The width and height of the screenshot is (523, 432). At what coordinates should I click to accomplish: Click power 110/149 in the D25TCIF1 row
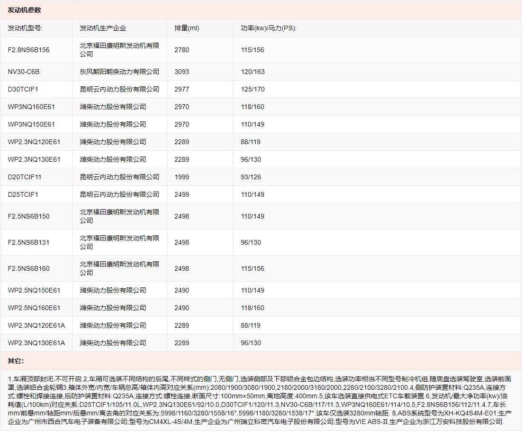pos(252,194)
